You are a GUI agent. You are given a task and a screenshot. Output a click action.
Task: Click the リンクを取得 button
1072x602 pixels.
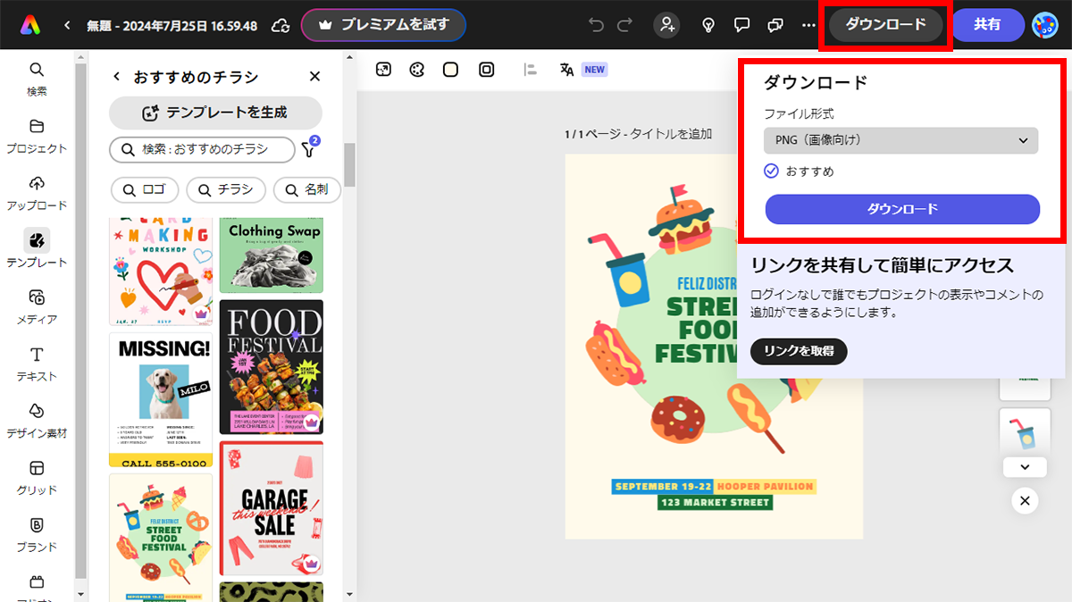click(798, 351)
